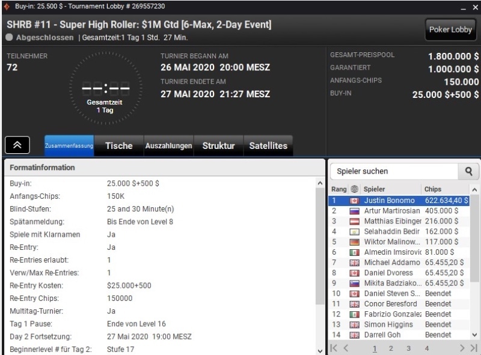
Task: Go to the last page of players
Action: coord(474,348)
